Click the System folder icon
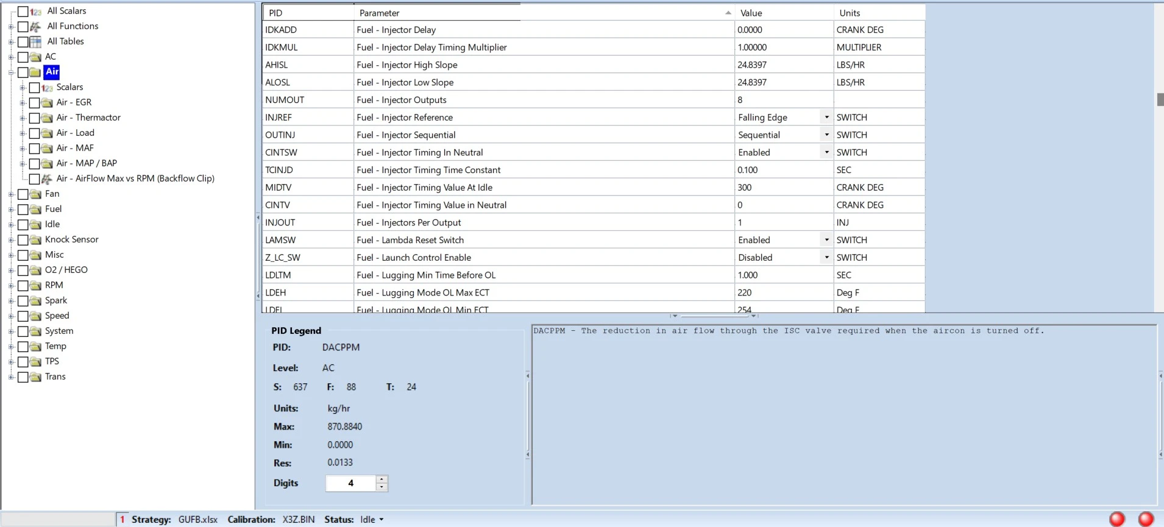1164x527 pixels. [36, 331]
